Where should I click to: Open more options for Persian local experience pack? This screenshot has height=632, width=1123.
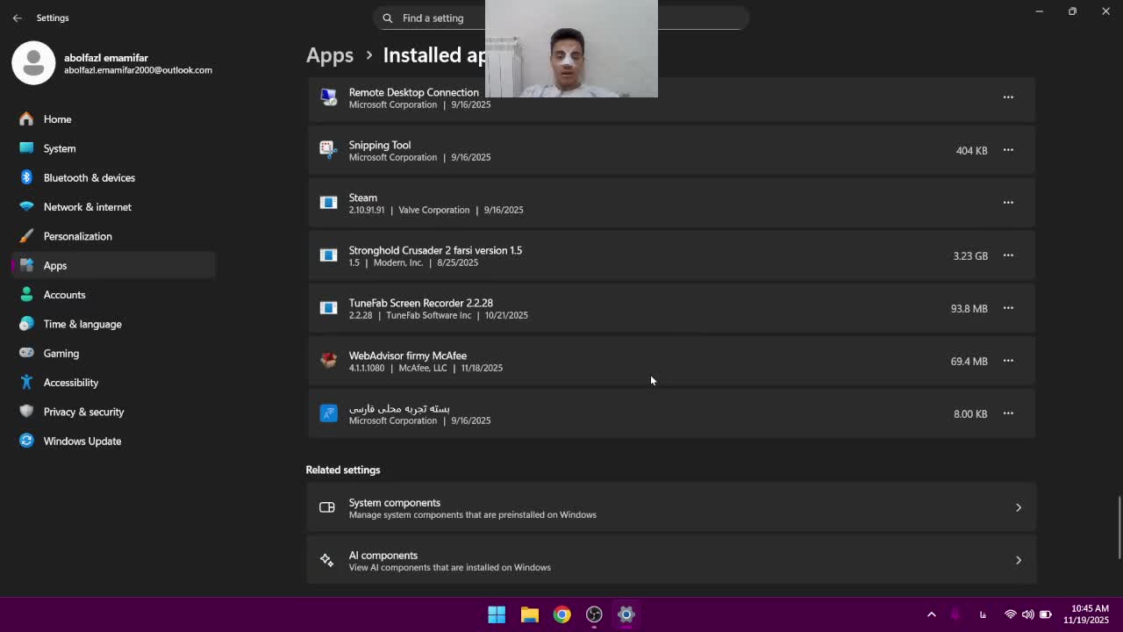[1008, 413]
